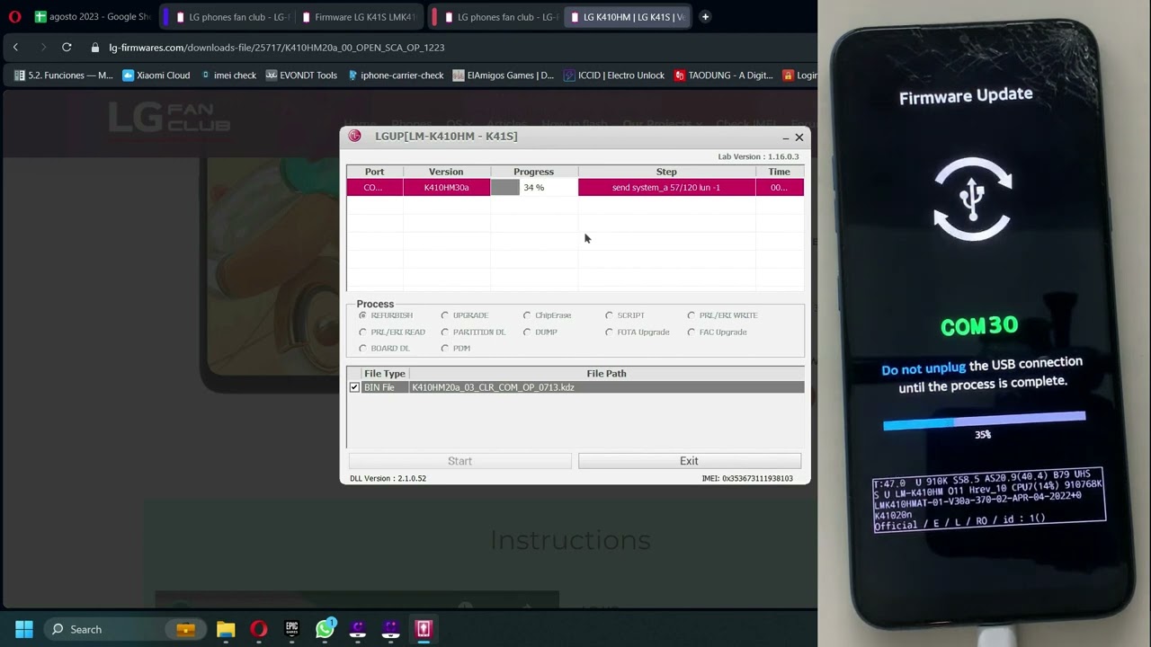1151x647 pixels.
Task: Select the FOTA Upgrade option
Action: point(638,332)
